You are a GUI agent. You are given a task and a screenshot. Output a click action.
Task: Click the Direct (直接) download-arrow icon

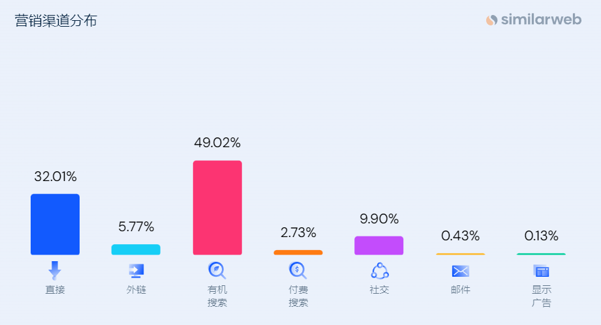[55, 270]
